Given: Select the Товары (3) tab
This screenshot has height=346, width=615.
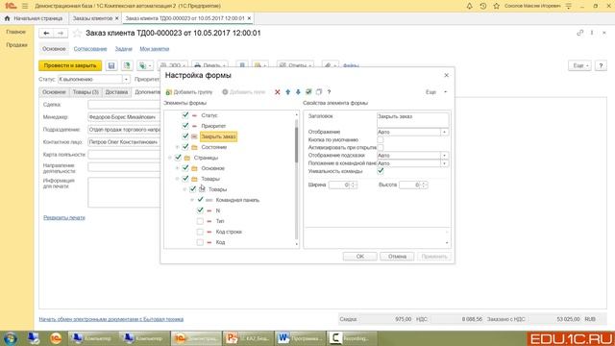Looking at the screenshot, I should 86,92.
